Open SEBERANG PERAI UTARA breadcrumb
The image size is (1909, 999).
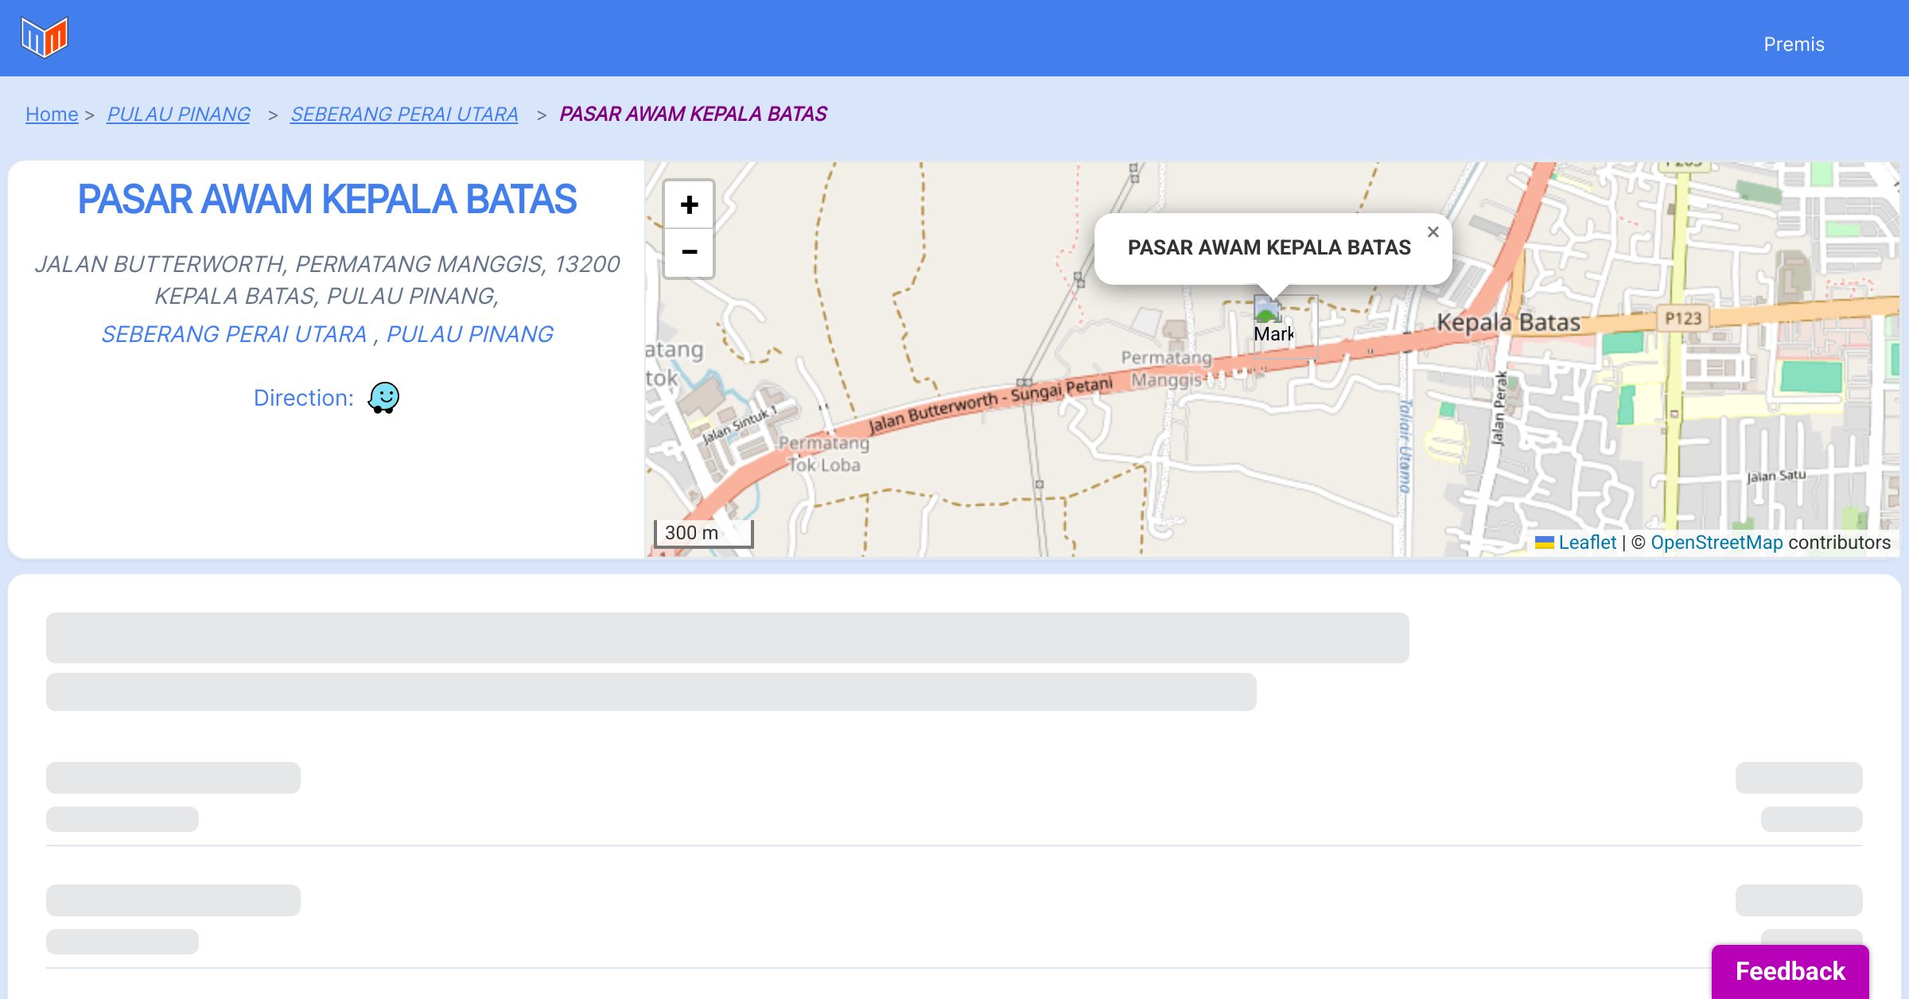404,115
